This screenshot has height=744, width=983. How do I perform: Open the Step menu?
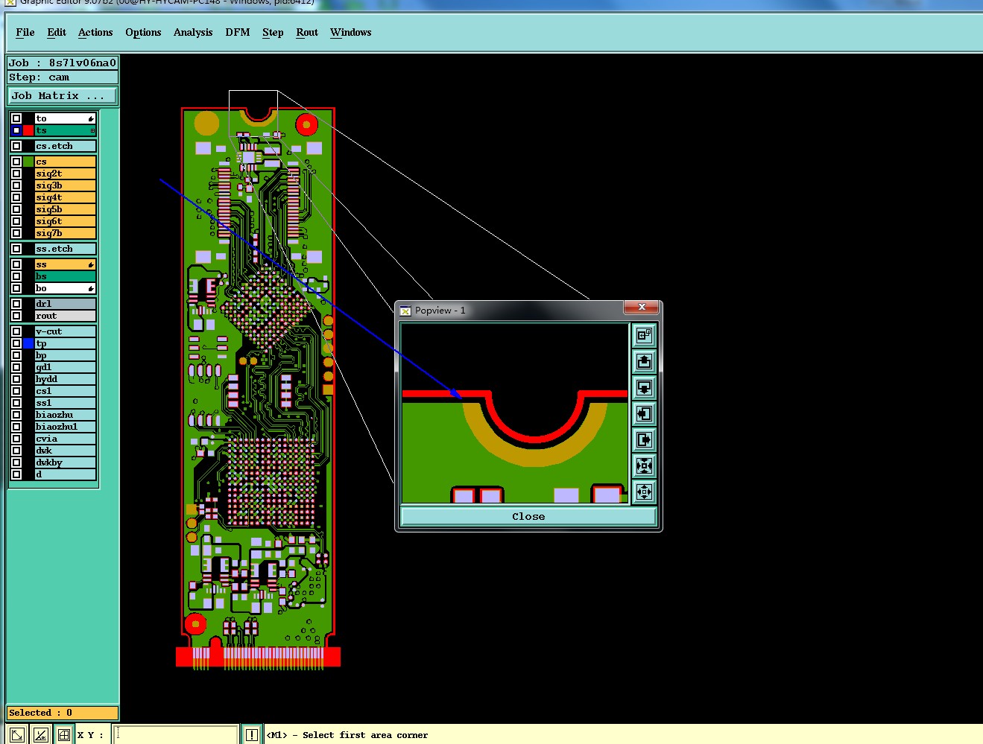coord(273,32)
